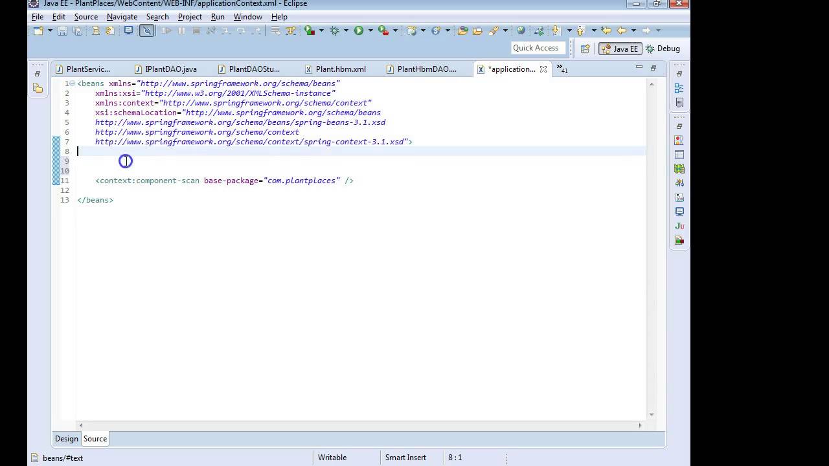The height and width of the screenshot is (466, 829).
Task: Click the Properties table icon in right trim
Action: pos(679,155)
